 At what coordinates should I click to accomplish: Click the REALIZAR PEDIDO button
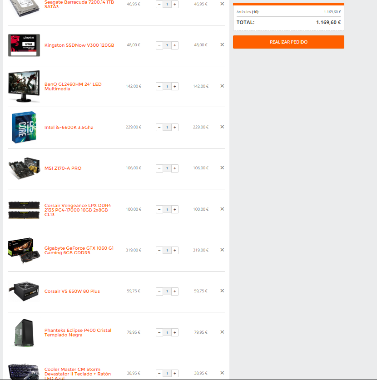(x=288, y=42)
